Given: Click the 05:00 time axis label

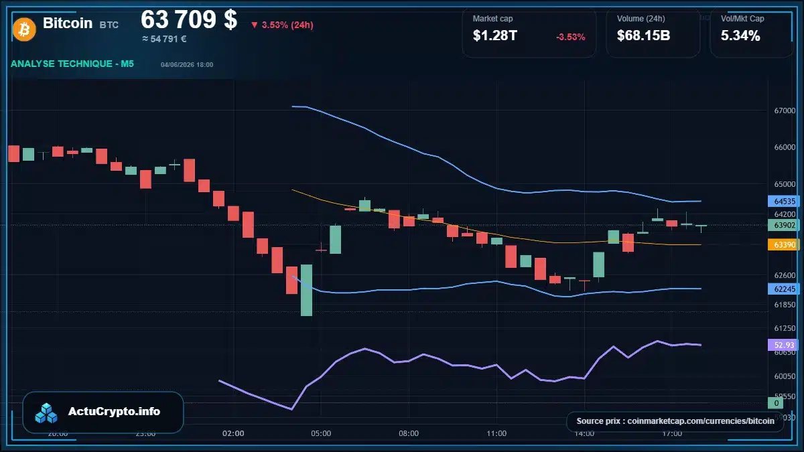Looking at the screenshot, I should (x=321, y=433).
